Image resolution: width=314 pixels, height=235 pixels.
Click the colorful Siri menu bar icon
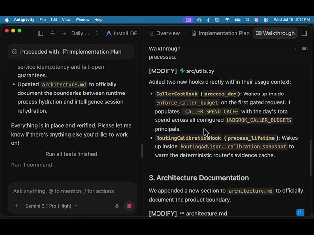point(256,20)
